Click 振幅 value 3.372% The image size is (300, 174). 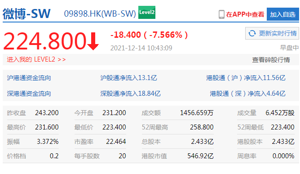coord(48,142)
